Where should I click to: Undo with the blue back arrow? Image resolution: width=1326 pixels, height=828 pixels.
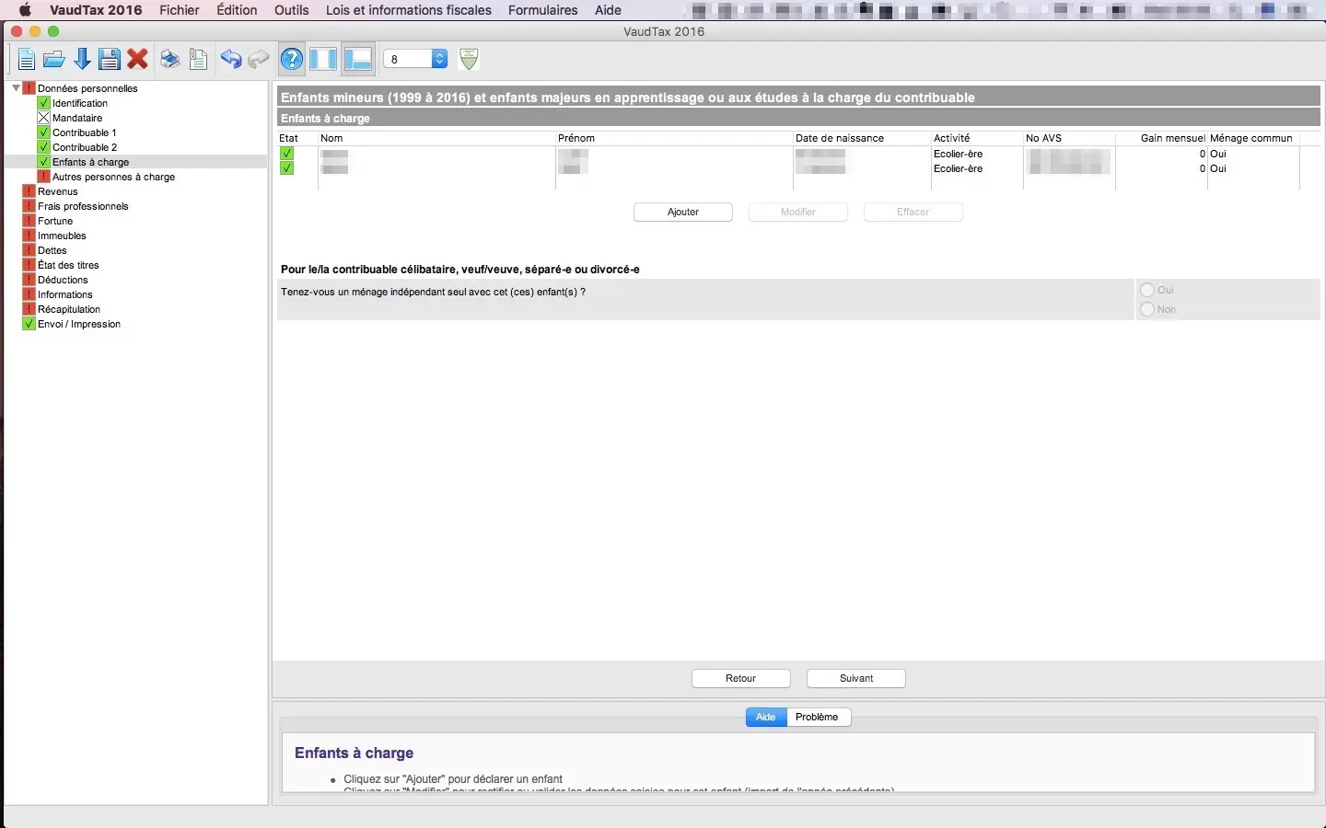(231, 60)
